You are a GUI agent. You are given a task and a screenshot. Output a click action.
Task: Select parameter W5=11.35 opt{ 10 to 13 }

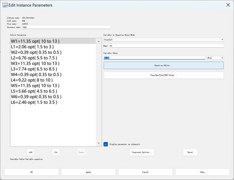[x=53, y=86]
